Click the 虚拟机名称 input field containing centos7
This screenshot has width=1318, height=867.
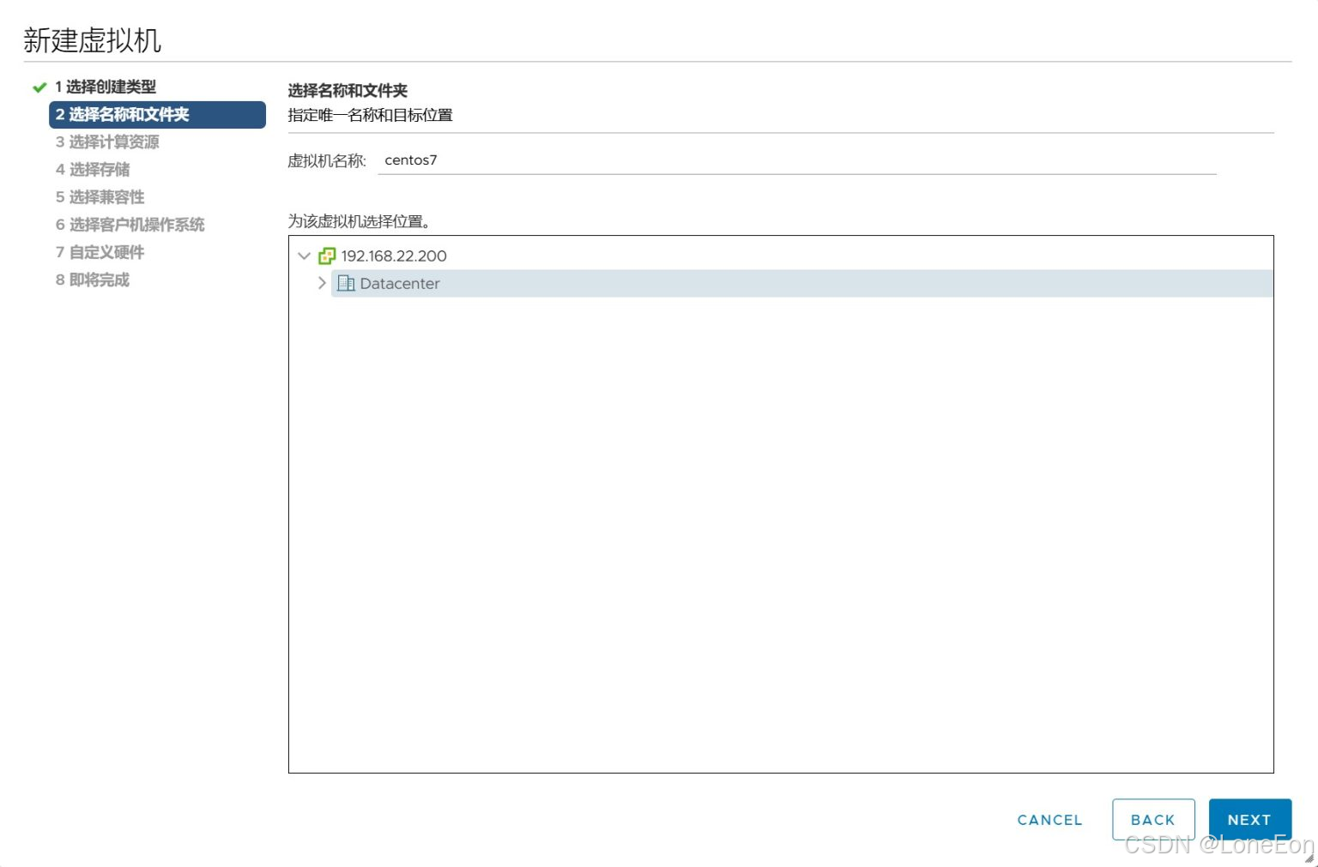click(x=797, y=160)
